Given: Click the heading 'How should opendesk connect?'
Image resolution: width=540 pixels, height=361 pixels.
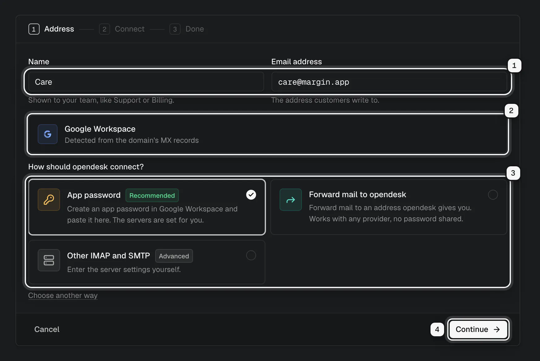Looking at the screenshot, I should click(86, 167).
